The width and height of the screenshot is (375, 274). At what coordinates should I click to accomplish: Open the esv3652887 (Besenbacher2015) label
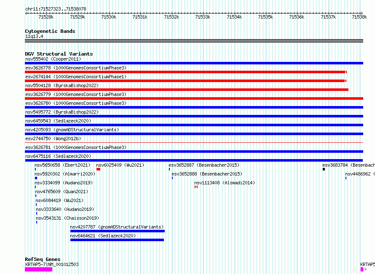click(204, 165)
